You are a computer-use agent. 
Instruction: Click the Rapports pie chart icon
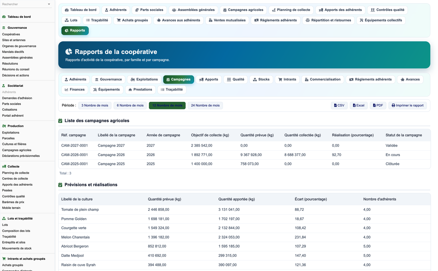(x=66, y=31)
